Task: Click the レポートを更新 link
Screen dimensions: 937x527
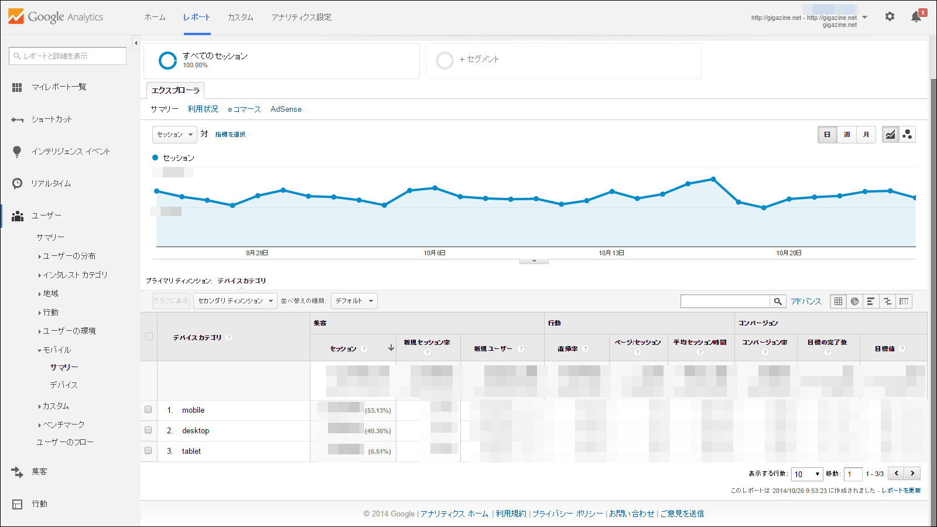Action: (x=901, y=490)
